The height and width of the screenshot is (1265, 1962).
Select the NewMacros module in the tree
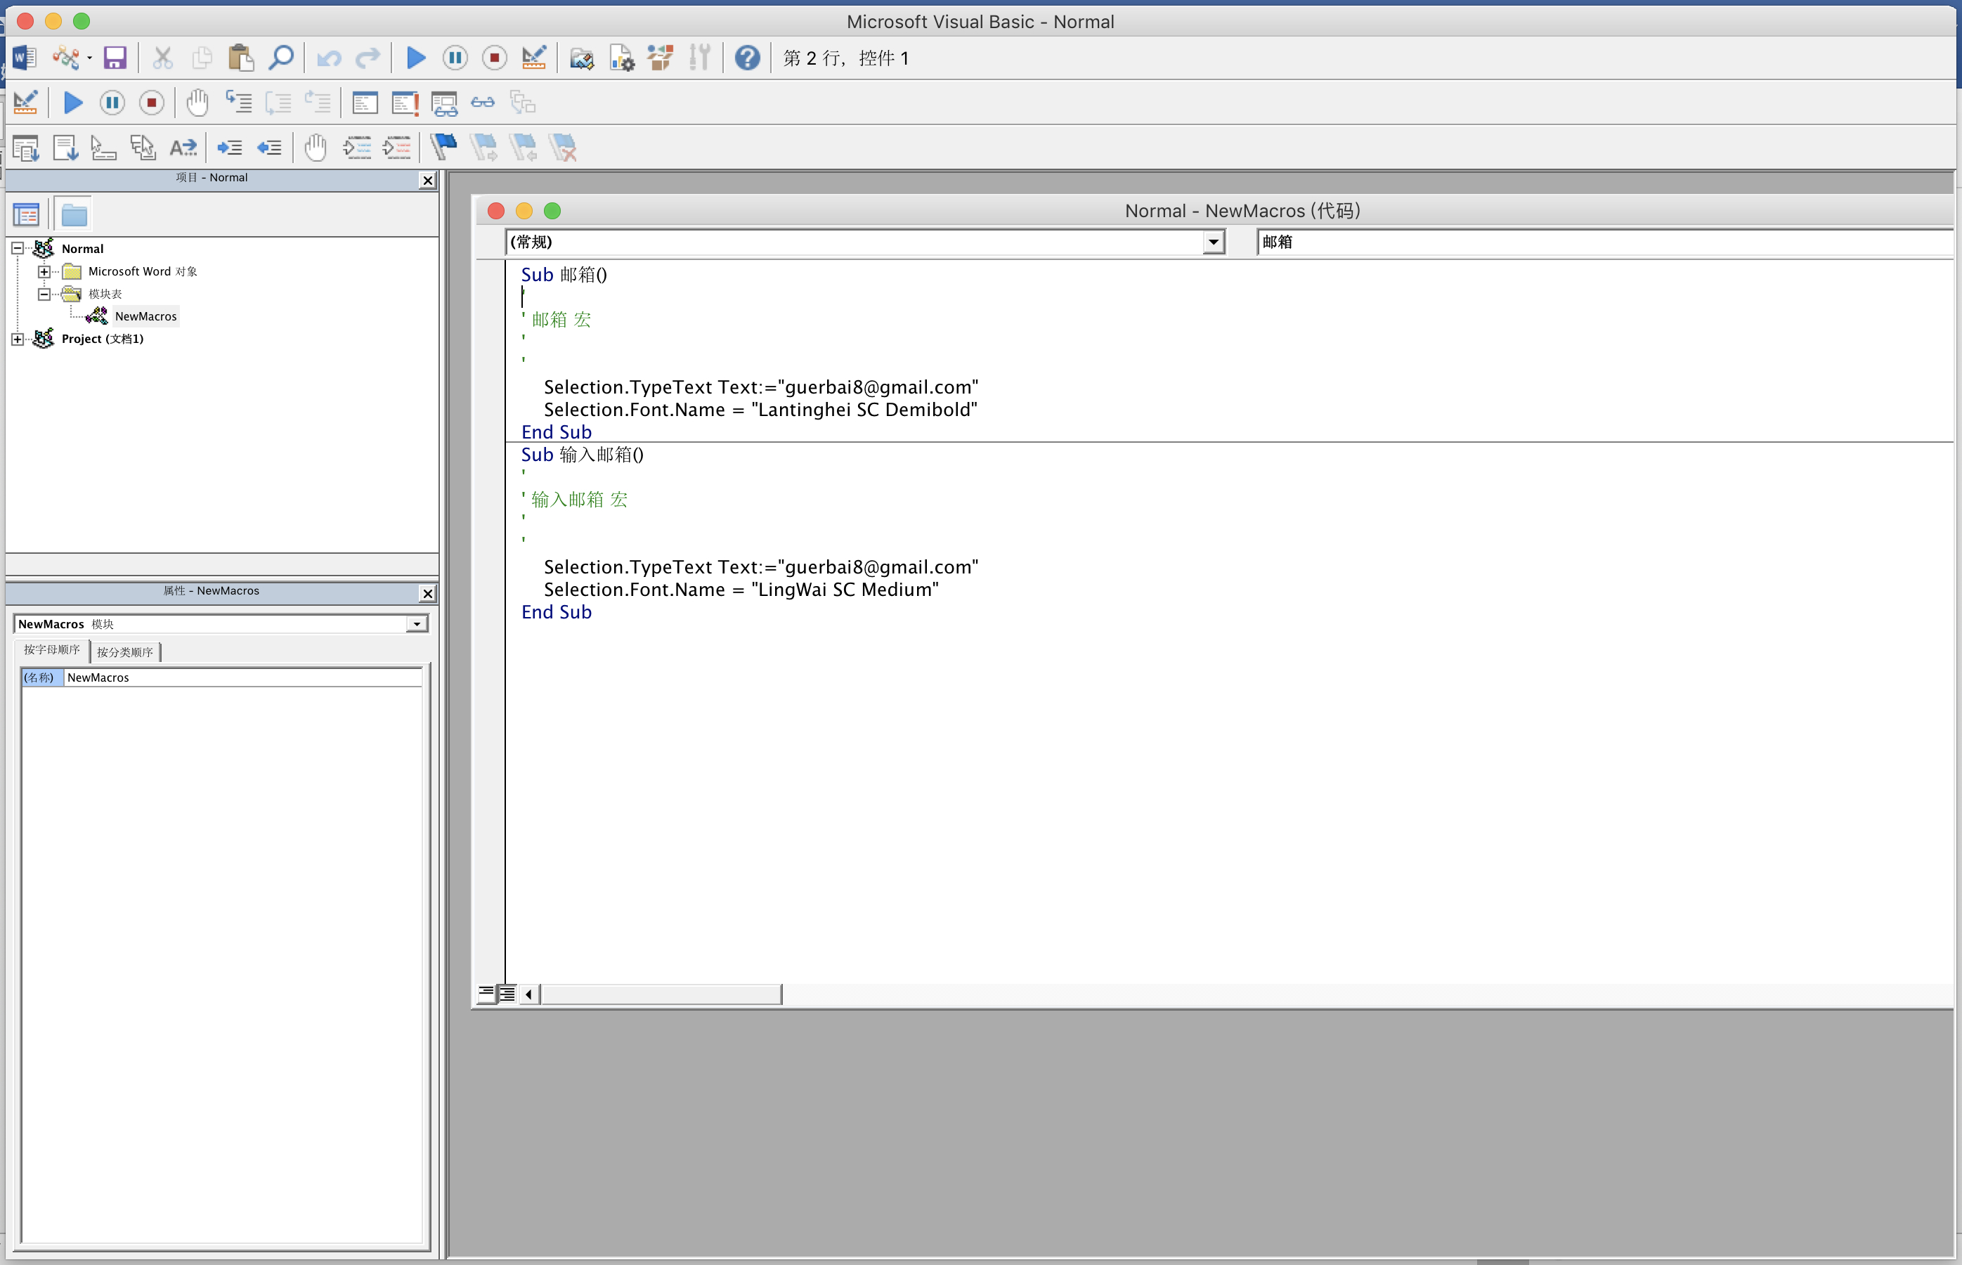tap(145, 316)
